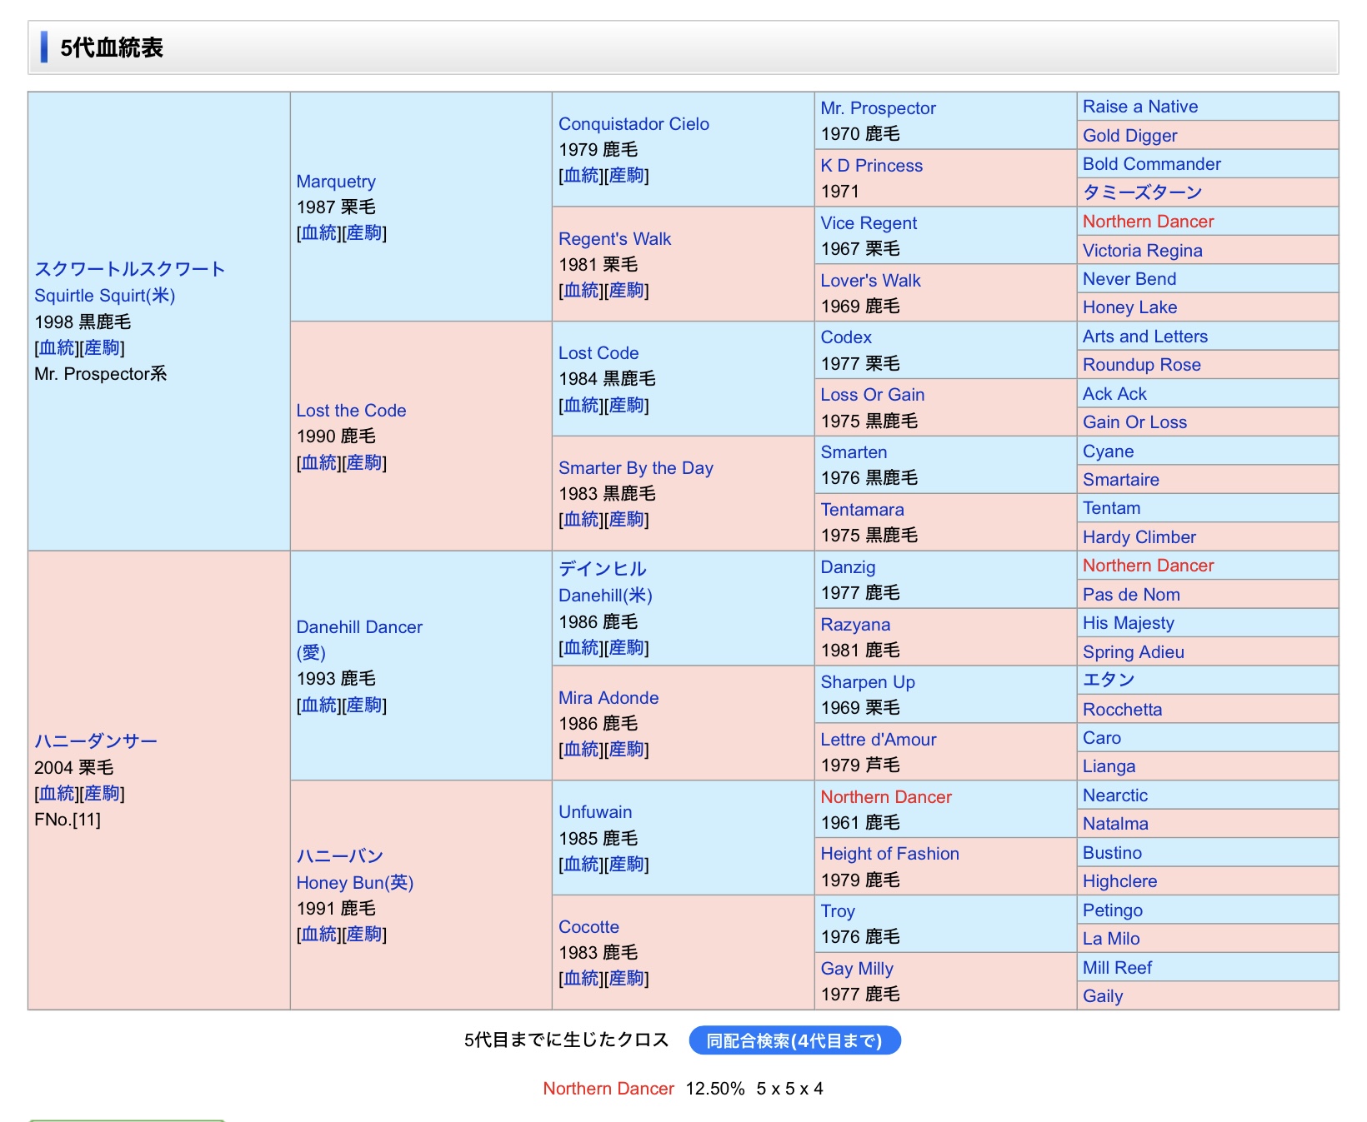
Task: Click the Smarter By the Day link
Action: (635, 468)
